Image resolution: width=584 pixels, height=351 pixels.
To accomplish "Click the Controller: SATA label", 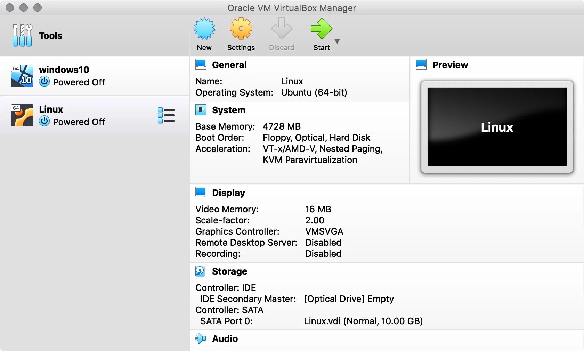I will pyautogui.click(x=229, y=310).
